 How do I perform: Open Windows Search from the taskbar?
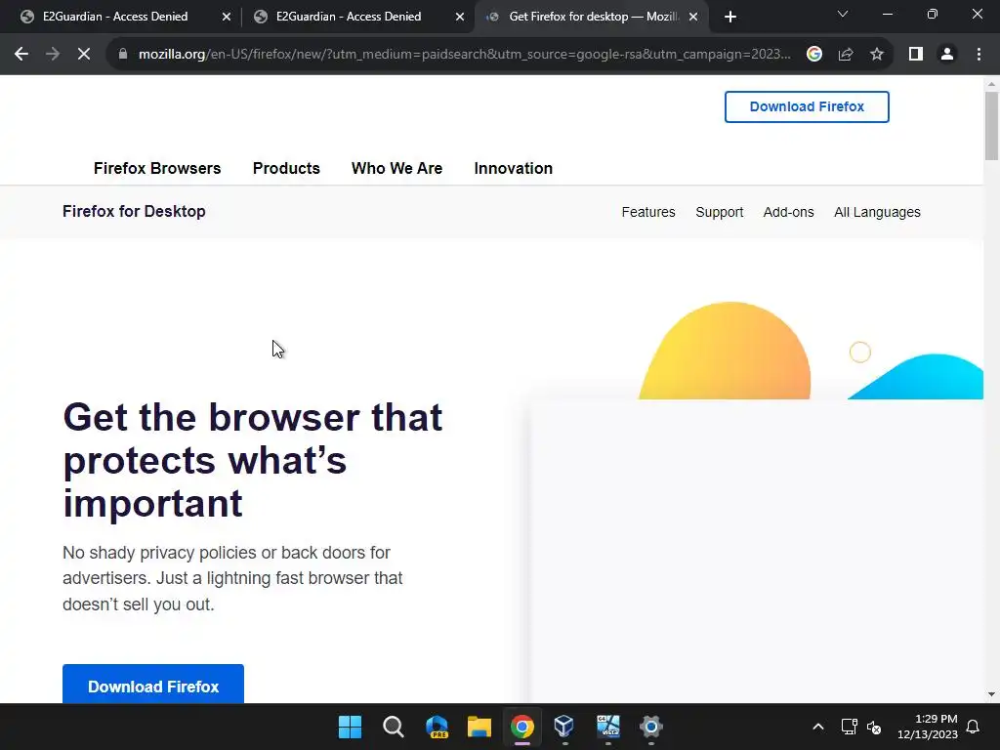(393, 727)
